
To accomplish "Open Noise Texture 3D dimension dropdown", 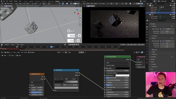I will pos(37,82).
